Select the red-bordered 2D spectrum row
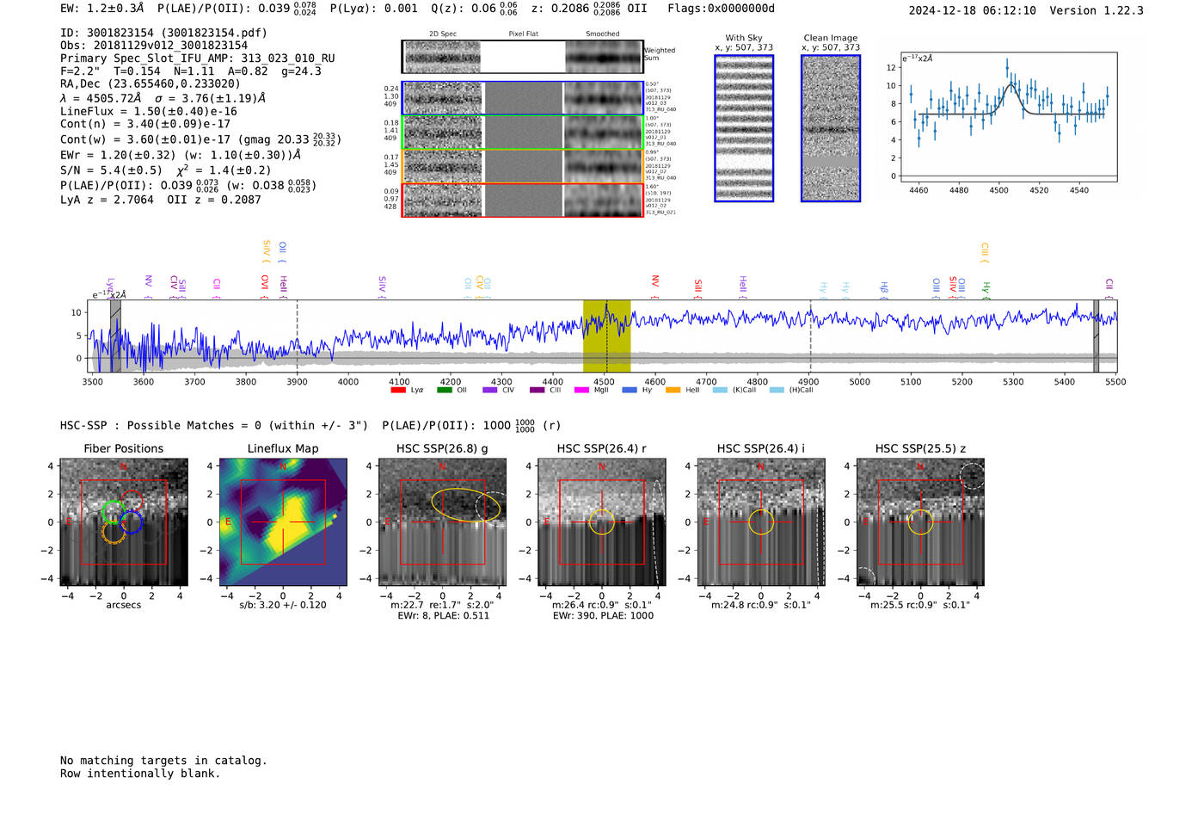Image resolution: width=1204 pixels, height=820 pixels. (522, 200)
